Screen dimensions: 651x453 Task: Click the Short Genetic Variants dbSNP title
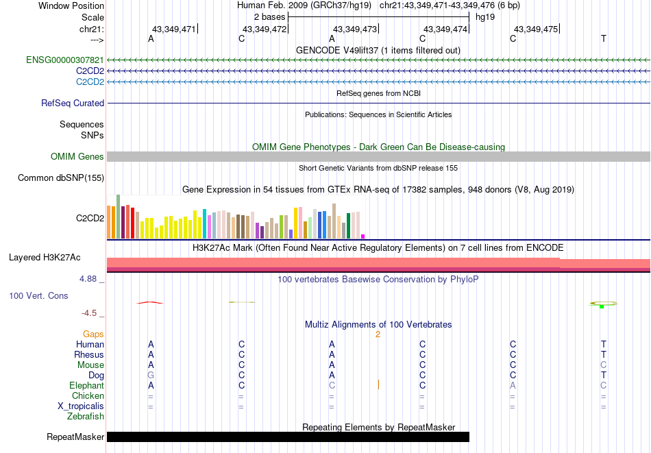[x=378, y=168]
